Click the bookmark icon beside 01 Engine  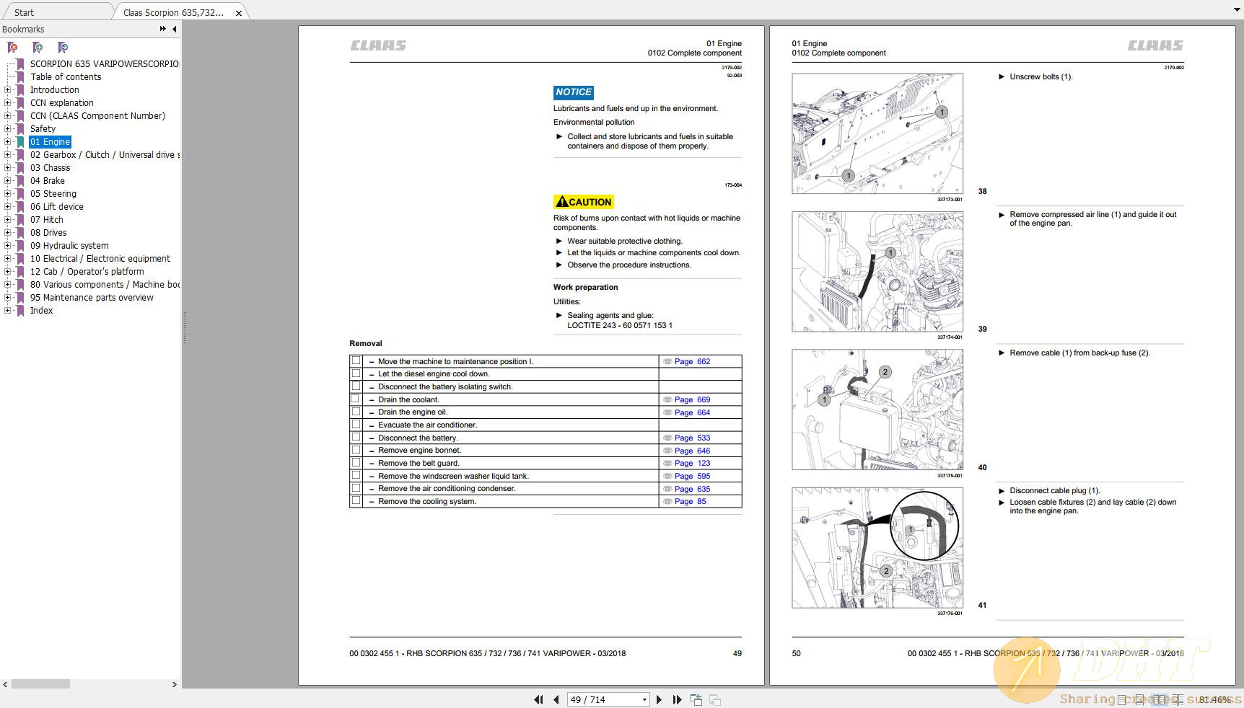20,142
